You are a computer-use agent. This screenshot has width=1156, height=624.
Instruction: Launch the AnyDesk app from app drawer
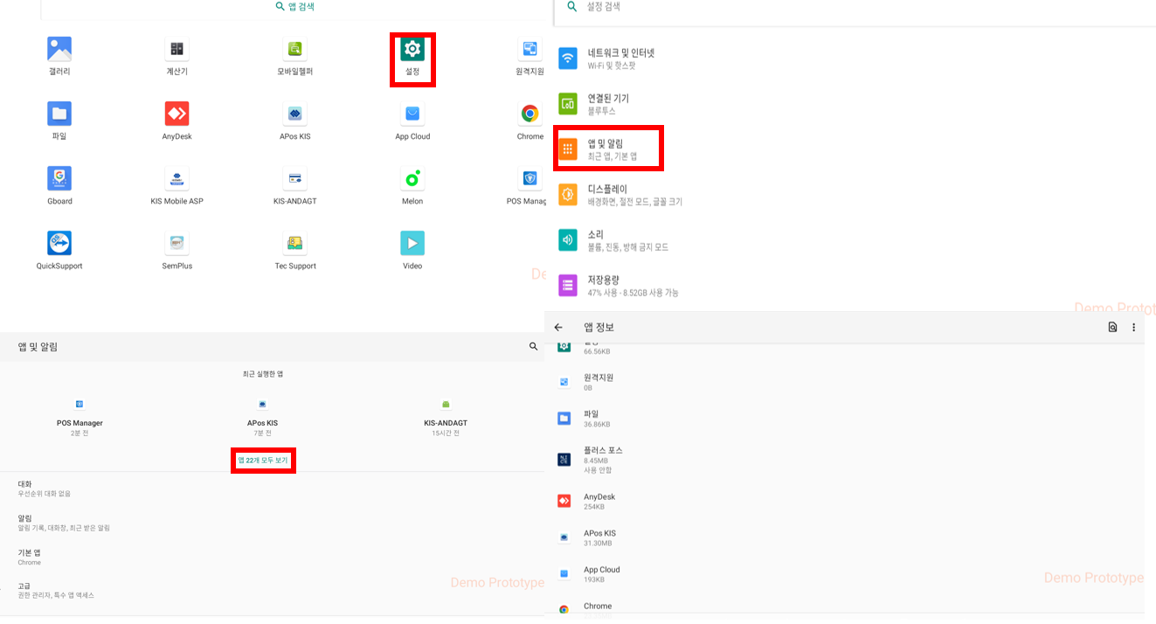click(x=177, y=114)
